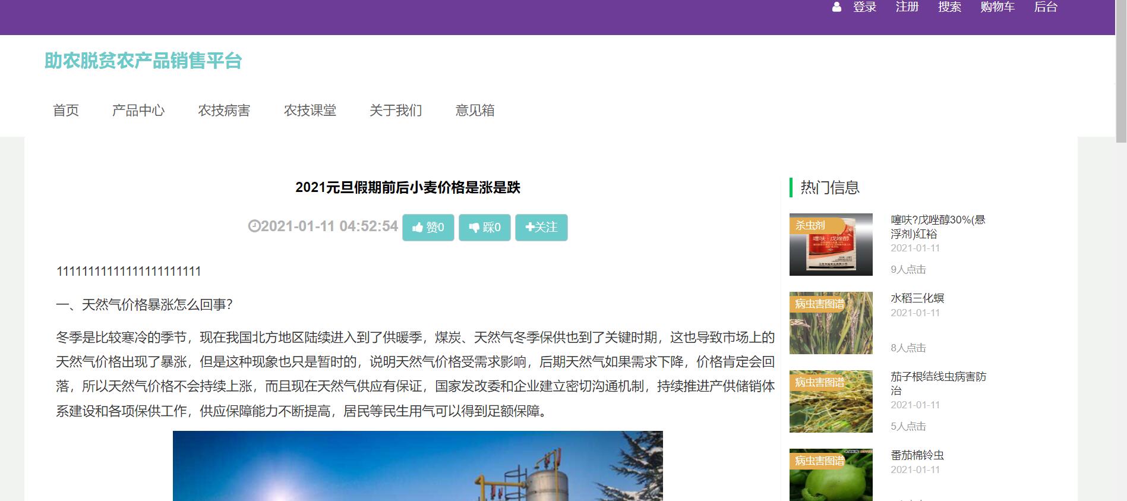Click the clock icon before the timestamp

[254, 226]
